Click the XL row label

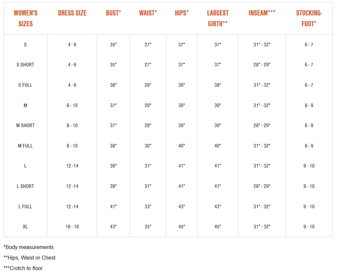pyautogui.click(x=25, y=227)
